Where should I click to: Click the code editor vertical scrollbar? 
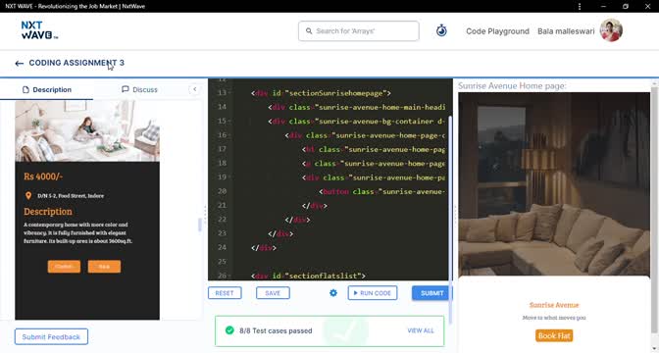point(451,219)
